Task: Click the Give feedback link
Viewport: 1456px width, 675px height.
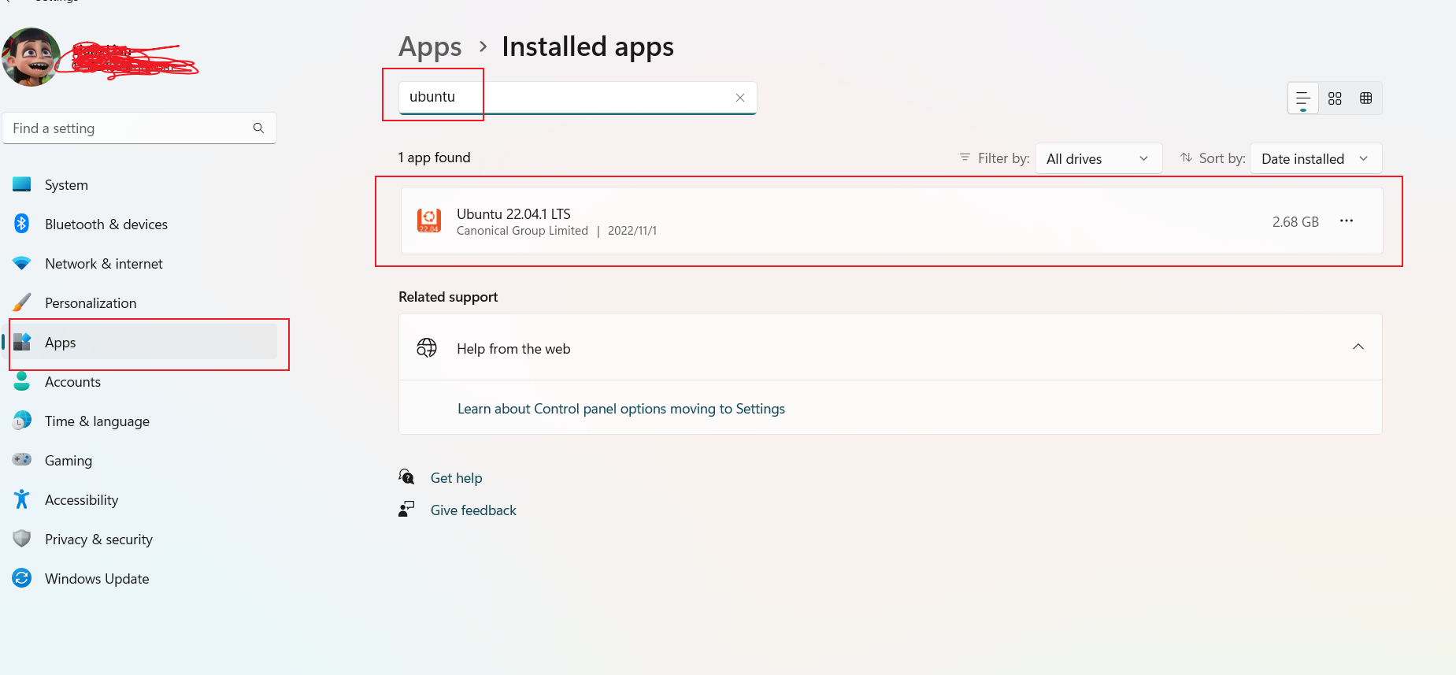Action: click(x=473, y=510)
